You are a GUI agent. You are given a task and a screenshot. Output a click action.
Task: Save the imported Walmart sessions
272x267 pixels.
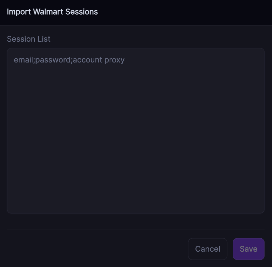(248, 249)
